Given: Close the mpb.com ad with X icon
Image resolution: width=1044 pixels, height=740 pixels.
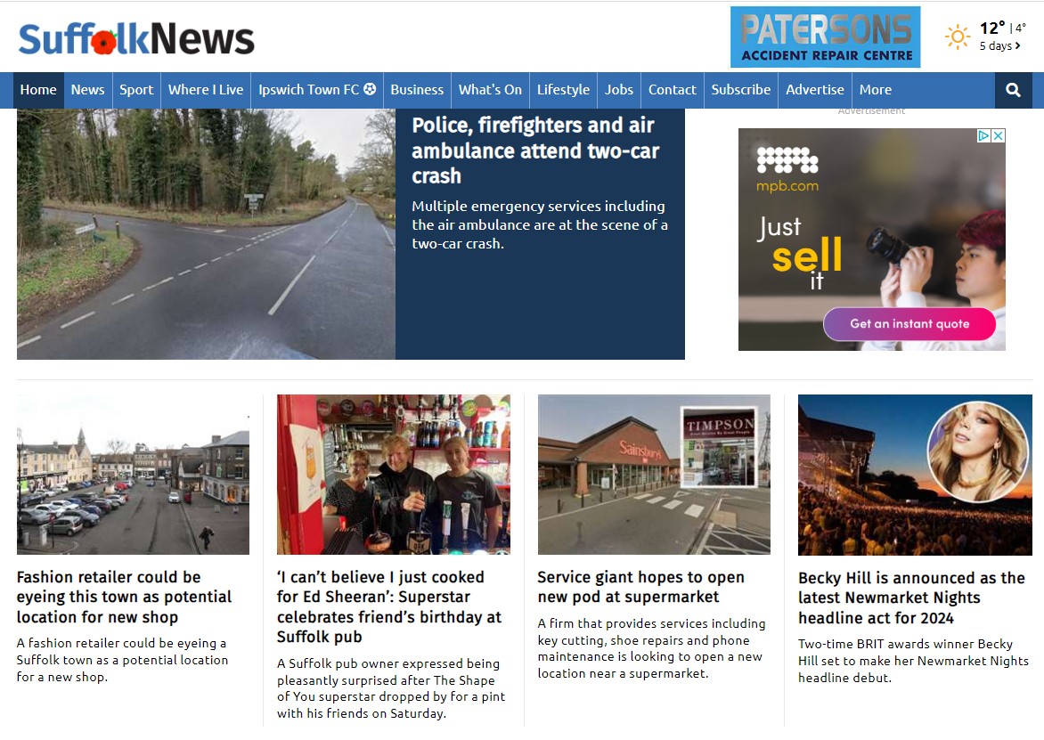Looking at the screenshot, I should click(x=998, y=135).
